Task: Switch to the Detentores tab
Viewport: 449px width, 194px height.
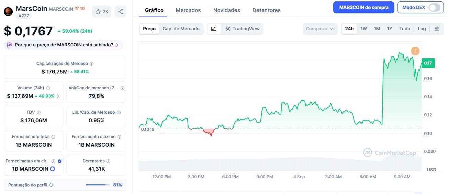Action: [x=267, y=10]
